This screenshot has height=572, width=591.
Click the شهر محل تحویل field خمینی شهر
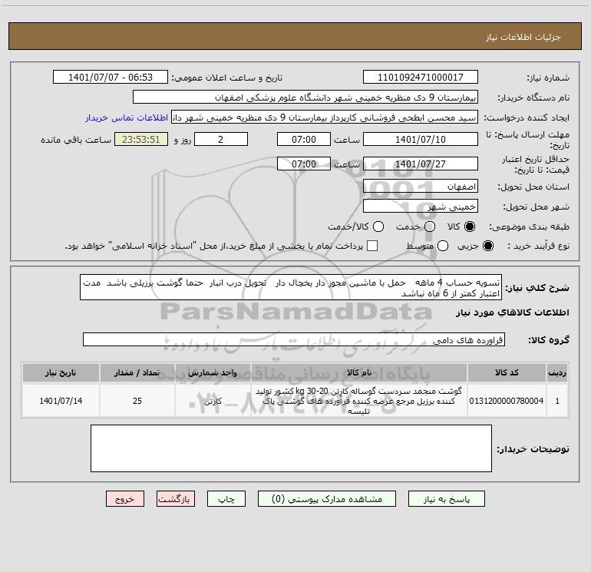421,206
